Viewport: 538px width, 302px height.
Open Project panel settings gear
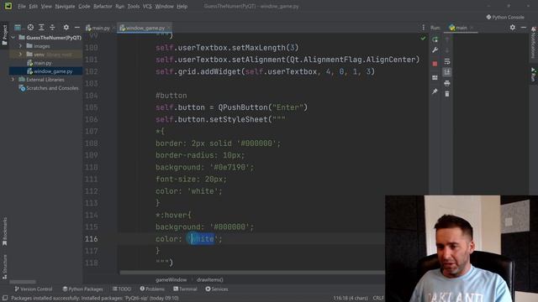66,28
